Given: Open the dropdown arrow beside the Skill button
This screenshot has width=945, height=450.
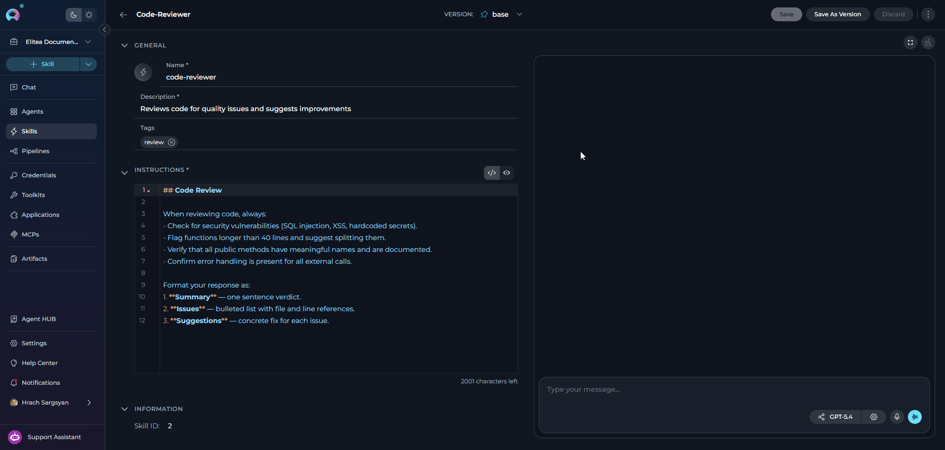Looking at the screenshot, I should pos(88,64).
